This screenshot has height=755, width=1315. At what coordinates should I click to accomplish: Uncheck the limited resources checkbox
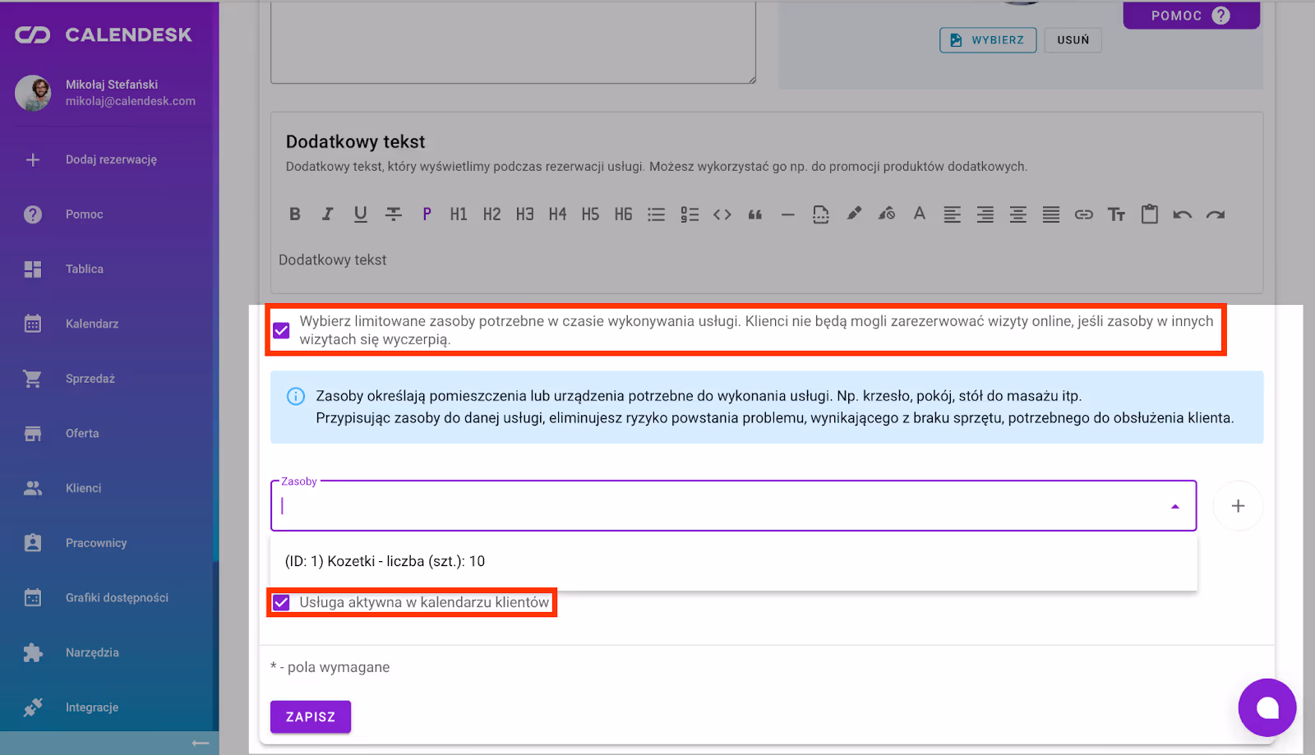coord(281,330)
